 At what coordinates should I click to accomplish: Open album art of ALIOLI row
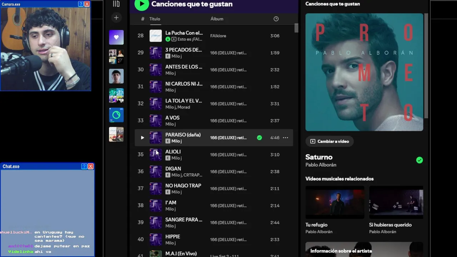156,155
